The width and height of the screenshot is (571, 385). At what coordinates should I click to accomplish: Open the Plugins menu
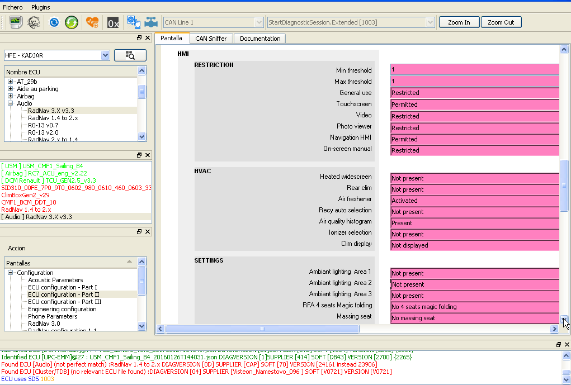41,7
